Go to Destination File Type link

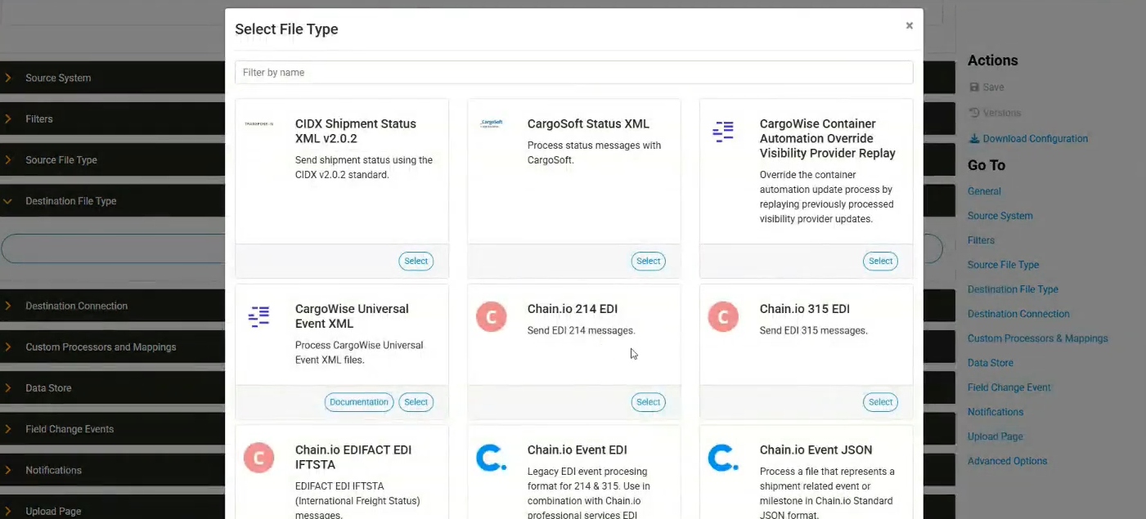1013,289
